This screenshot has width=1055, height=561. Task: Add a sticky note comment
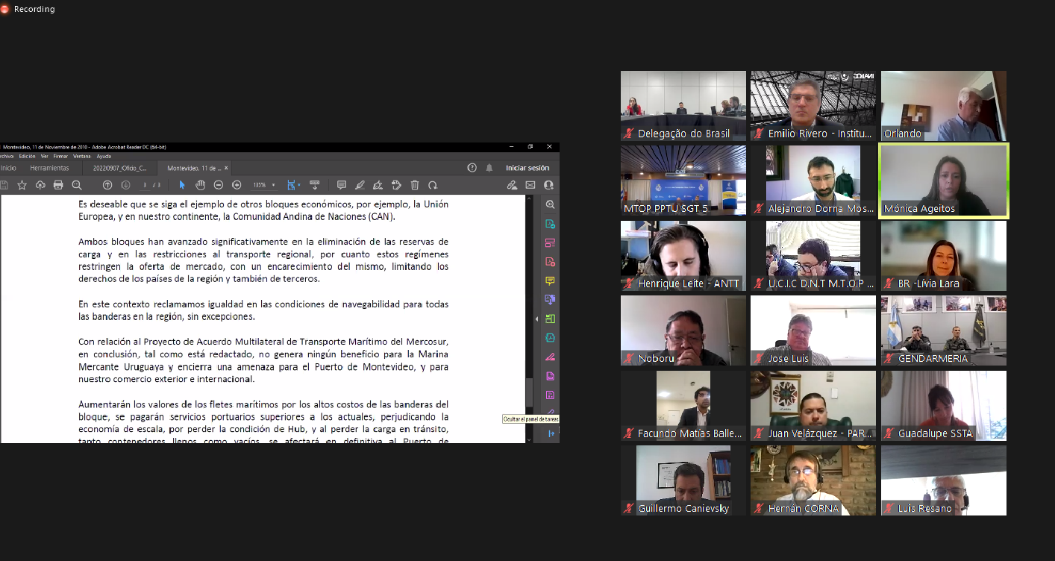tap(341, 185)
